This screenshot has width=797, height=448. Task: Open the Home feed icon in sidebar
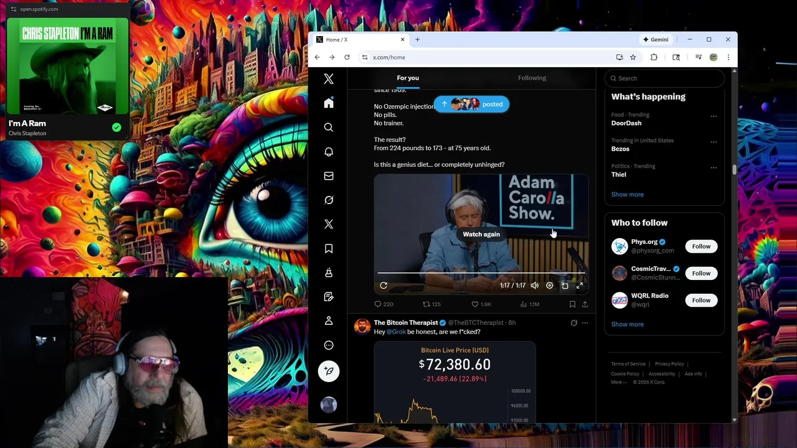(x=329, y=103)
